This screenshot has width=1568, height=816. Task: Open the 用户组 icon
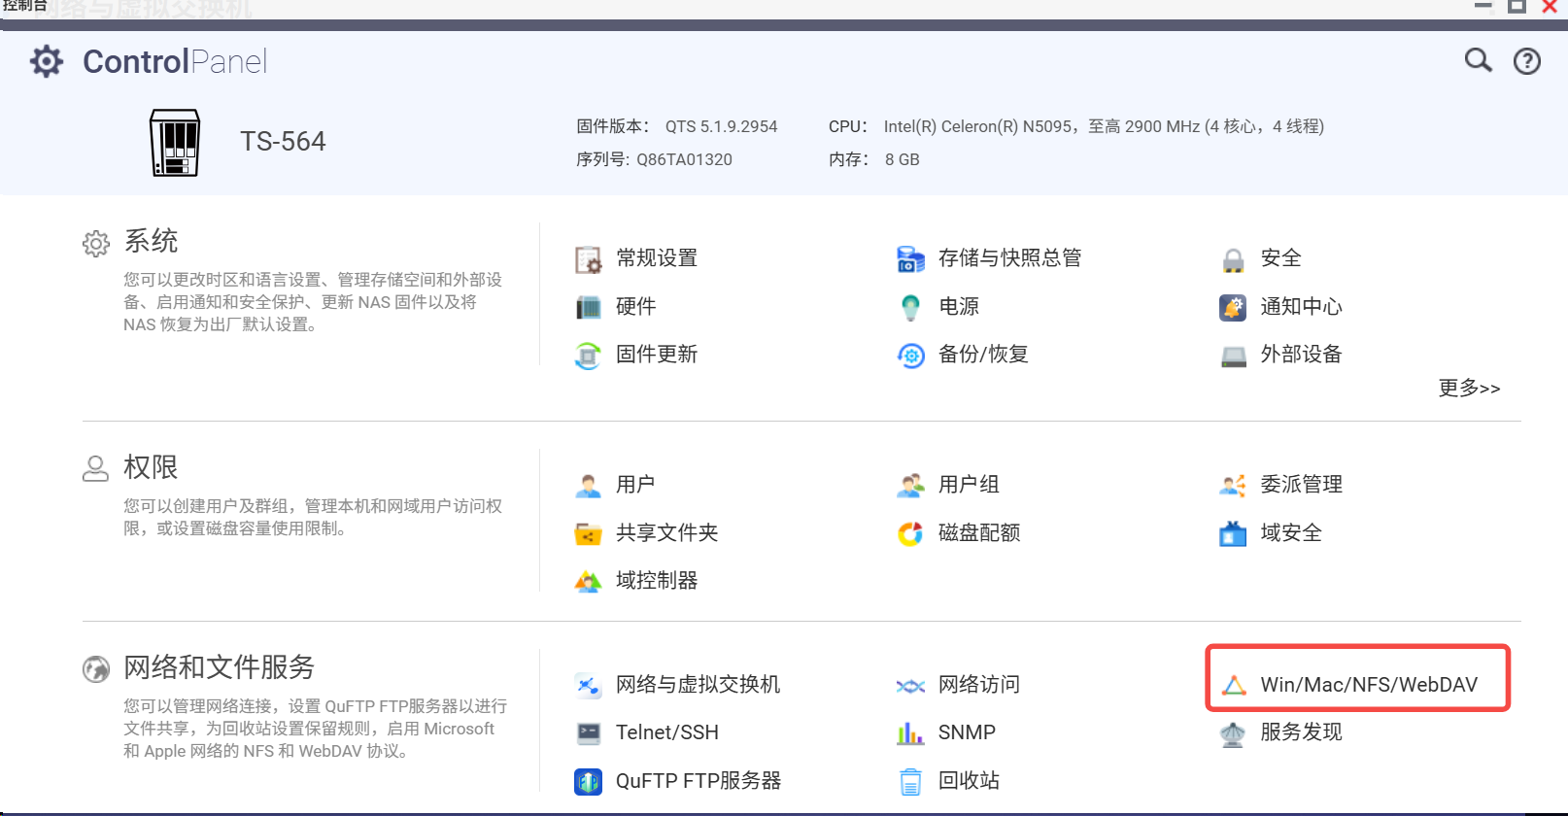tap(910, 485)
